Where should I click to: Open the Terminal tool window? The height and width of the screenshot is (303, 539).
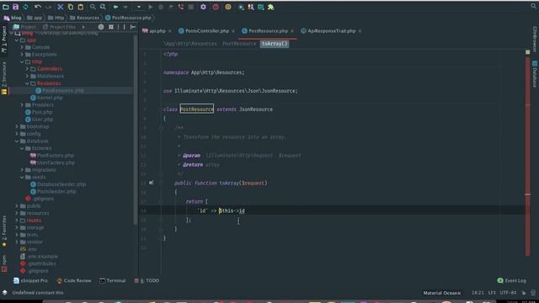(112, 280)
